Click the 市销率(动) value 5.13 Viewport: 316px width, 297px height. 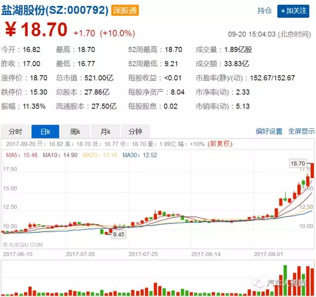242,106
